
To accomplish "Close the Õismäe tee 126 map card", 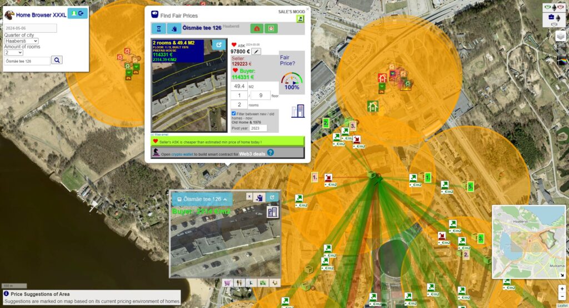I will coord(249,196).
